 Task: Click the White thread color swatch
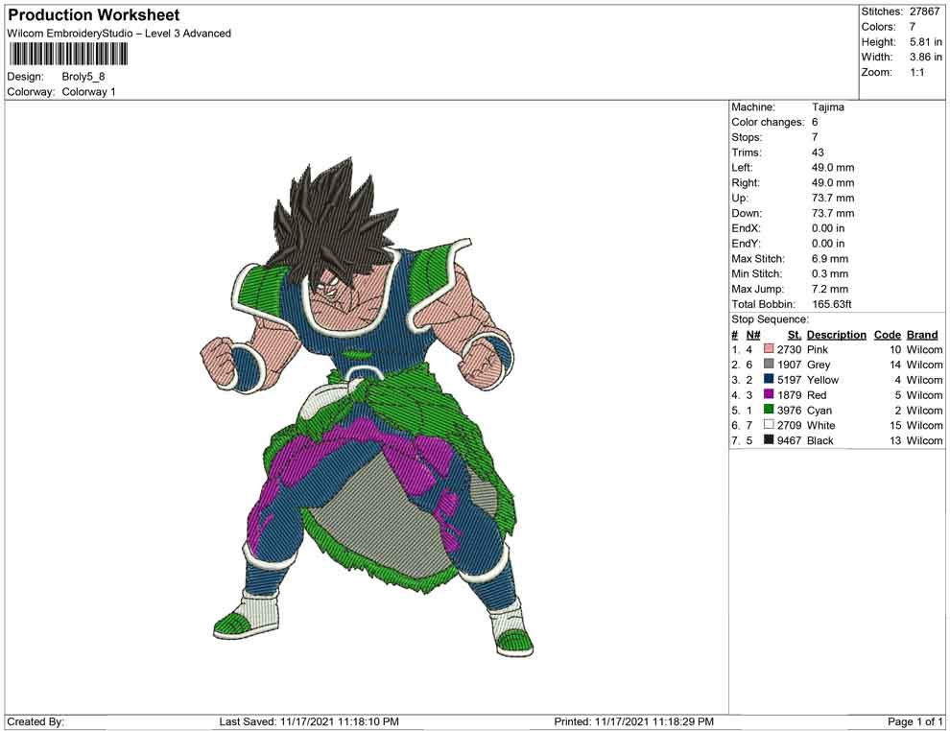[769, 425]
